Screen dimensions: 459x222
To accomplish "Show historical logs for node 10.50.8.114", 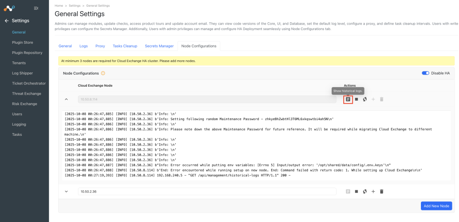I will pos(348,99).
